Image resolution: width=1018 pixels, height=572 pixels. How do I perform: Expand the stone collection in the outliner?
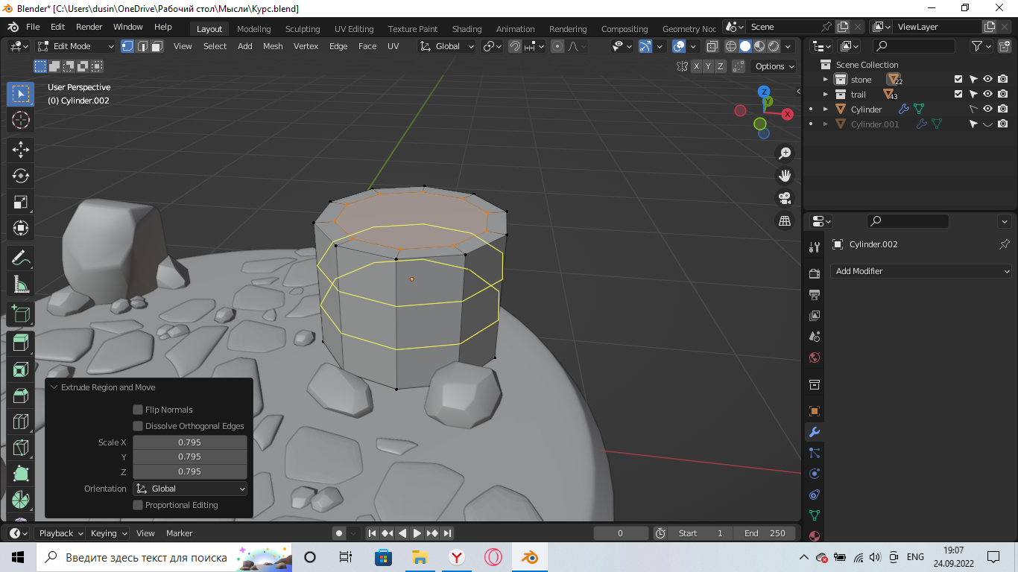(826, 79)
